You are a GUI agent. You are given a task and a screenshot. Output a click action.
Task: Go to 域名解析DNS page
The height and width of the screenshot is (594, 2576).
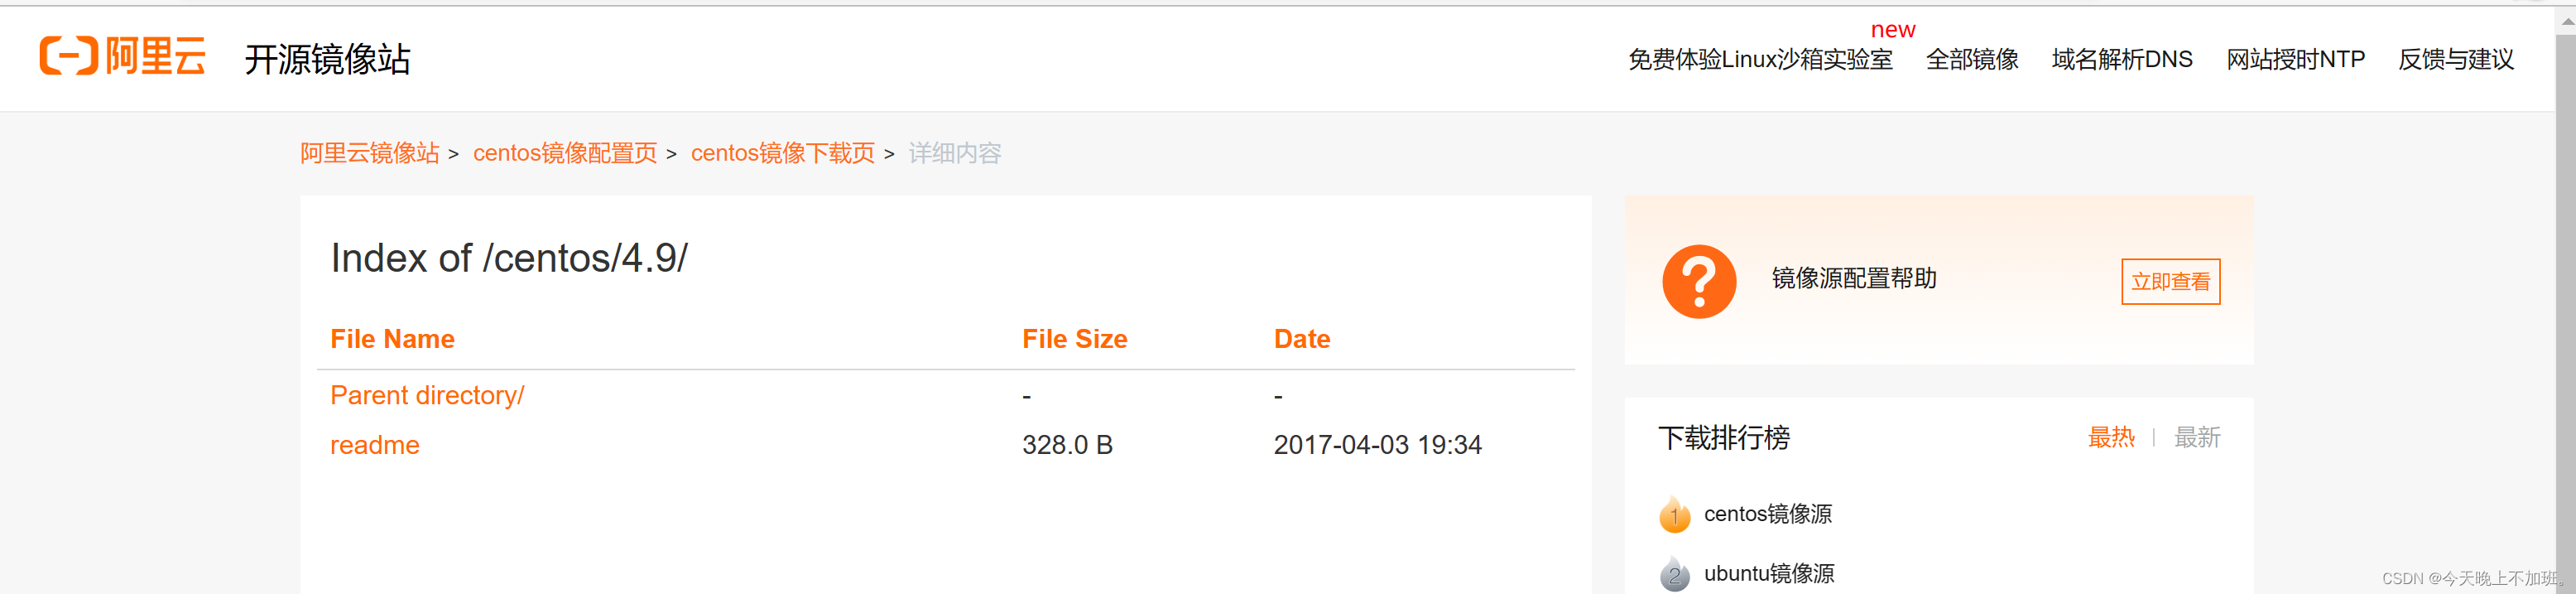click(2121, 60)
